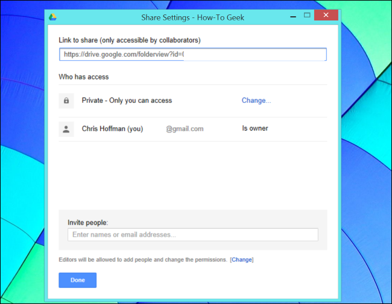Screen dimensions: 392x304
Task: Click [Change] link for editor permissions
Action: click(x=242, y=259)
